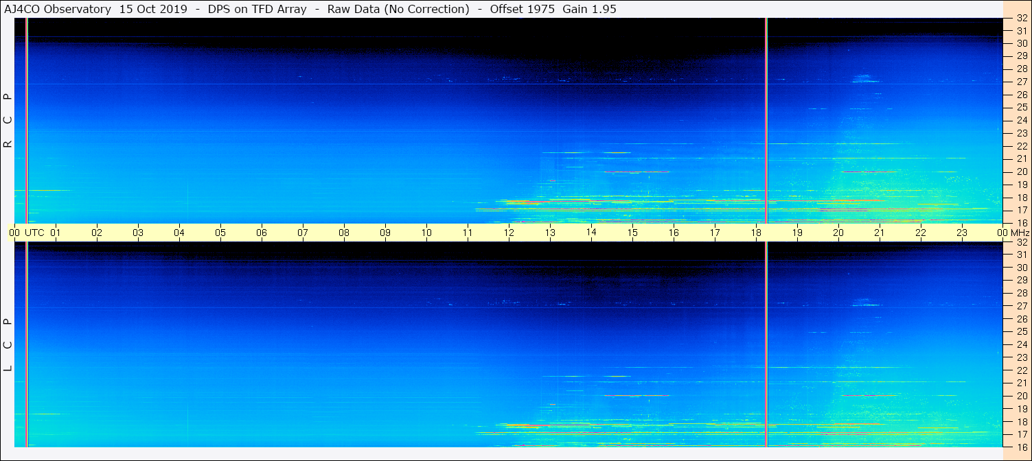Click the pink vertical marker near 00 UTC in LCP
Image resolution: width=1032 pixels, height=461 pixels.
click(x=26, y=344)
